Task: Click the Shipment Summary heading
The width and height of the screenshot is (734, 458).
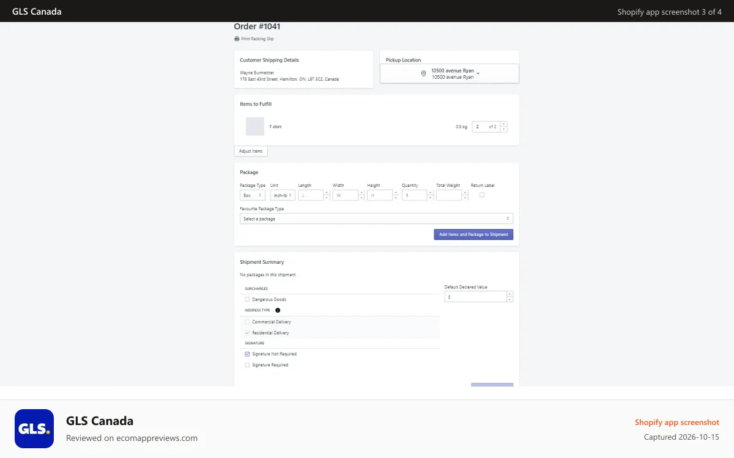Action: coord(262,262)
